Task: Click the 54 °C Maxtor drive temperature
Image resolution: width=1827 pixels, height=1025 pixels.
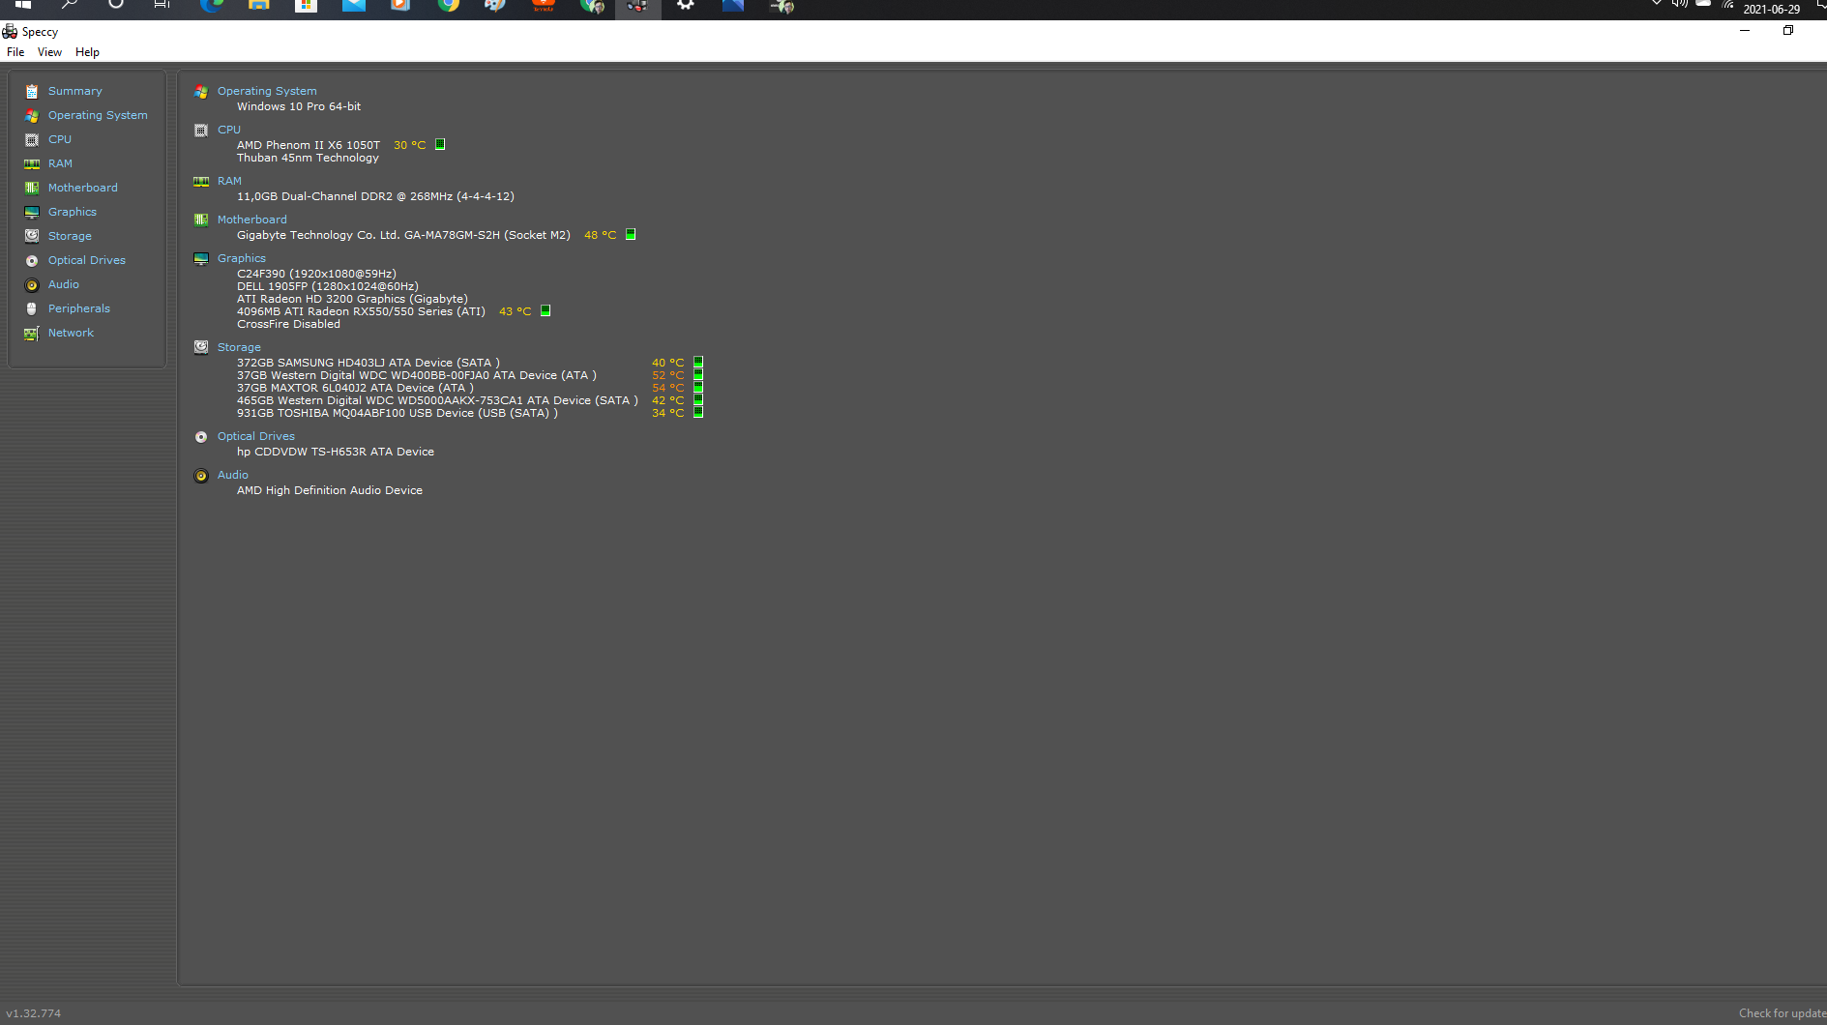Action: pos(667,388)
